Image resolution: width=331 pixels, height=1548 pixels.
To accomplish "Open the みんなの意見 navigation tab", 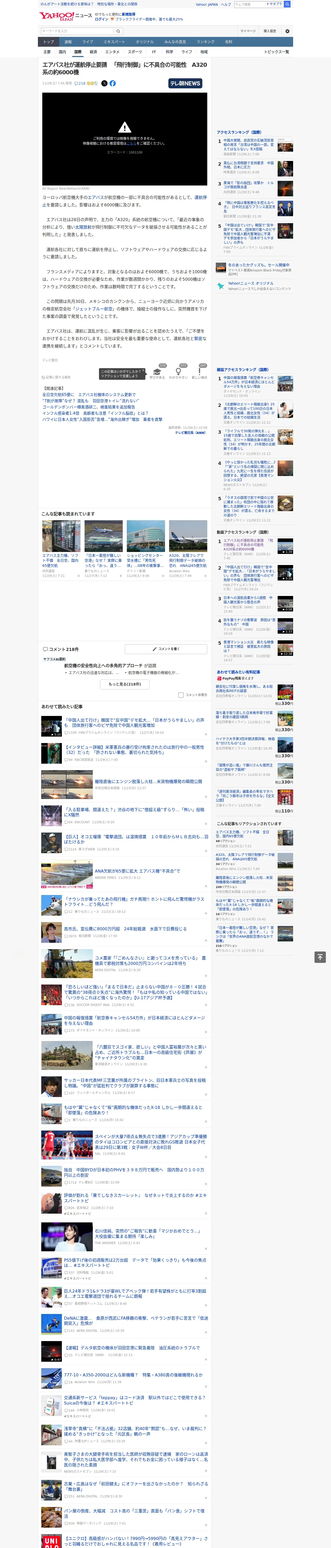I will point(175,42).
